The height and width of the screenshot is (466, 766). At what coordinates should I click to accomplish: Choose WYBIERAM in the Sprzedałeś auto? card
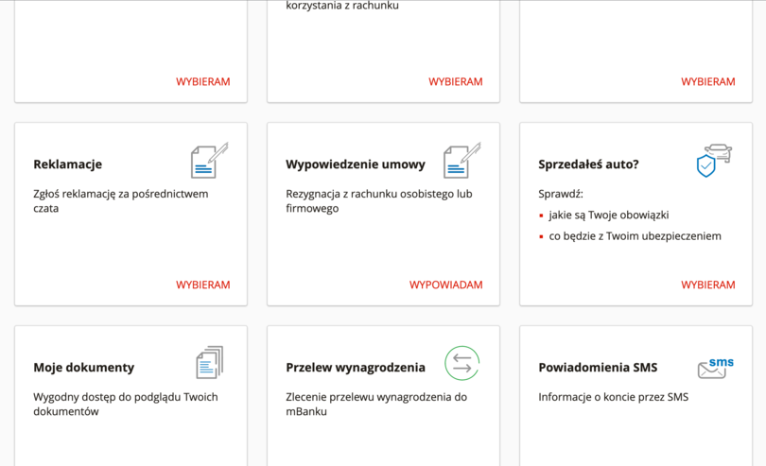pyautogui.click(x=708, y=285)
